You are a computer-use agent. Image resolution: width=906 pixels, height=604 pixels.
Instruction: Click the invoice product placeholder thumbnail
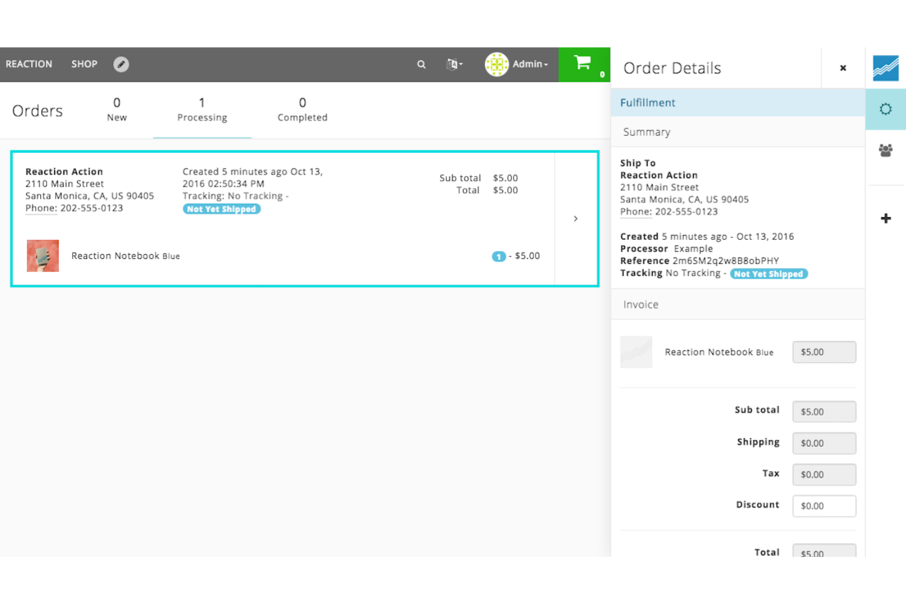(x=636, y=352)
